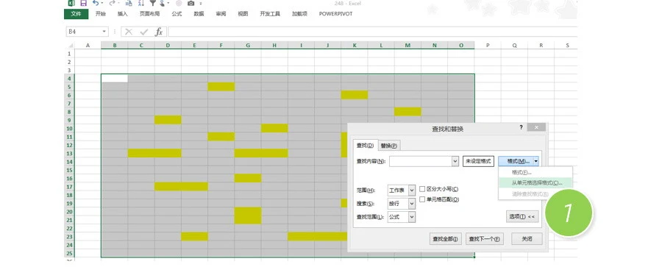Save the workbook with the floppy disk icon
The image size is (662, 267).
tap(84, 3)
